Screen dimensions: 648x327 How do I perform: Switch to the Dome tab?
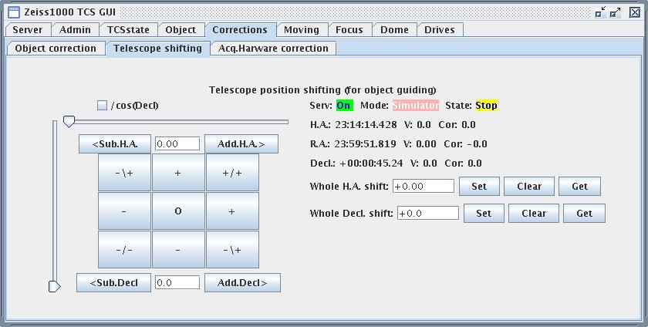pos(395,30)
